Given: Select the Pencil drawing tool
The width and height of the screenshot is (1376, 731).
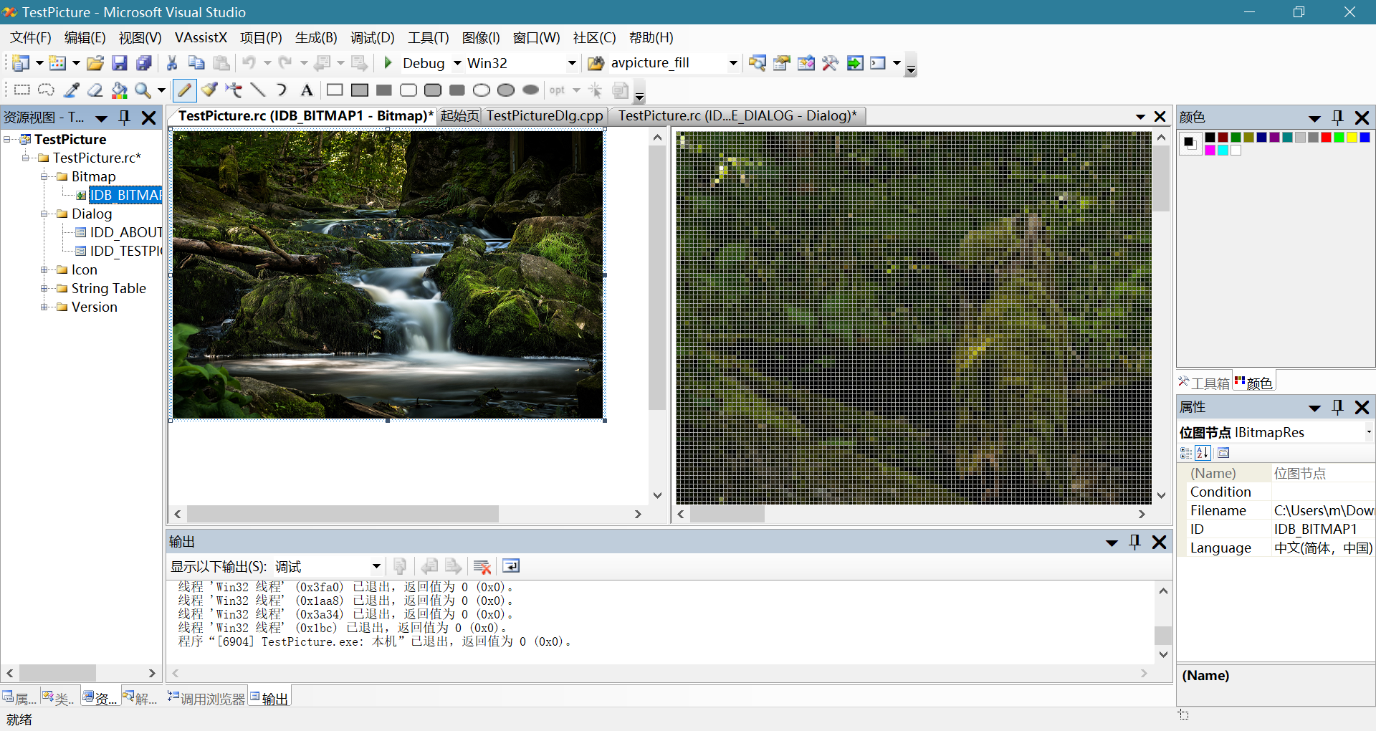Looking at the screenshot, I should 184,90.
